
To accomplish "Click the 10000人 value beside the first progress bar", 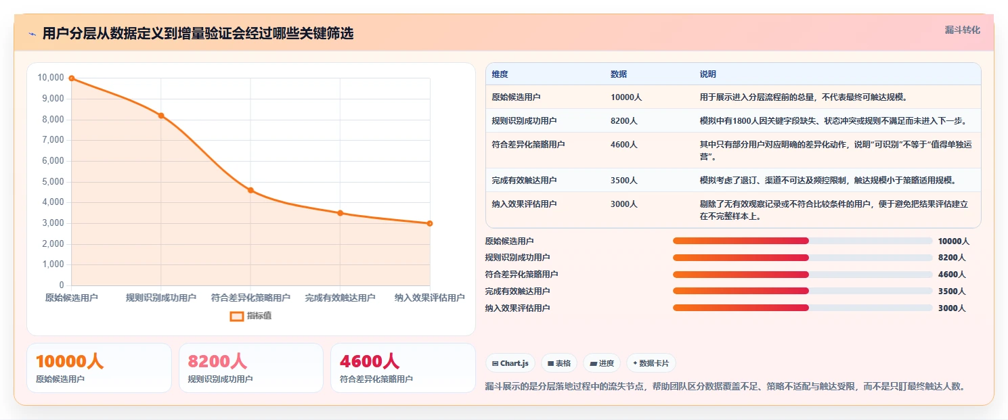I will point(954,241).
